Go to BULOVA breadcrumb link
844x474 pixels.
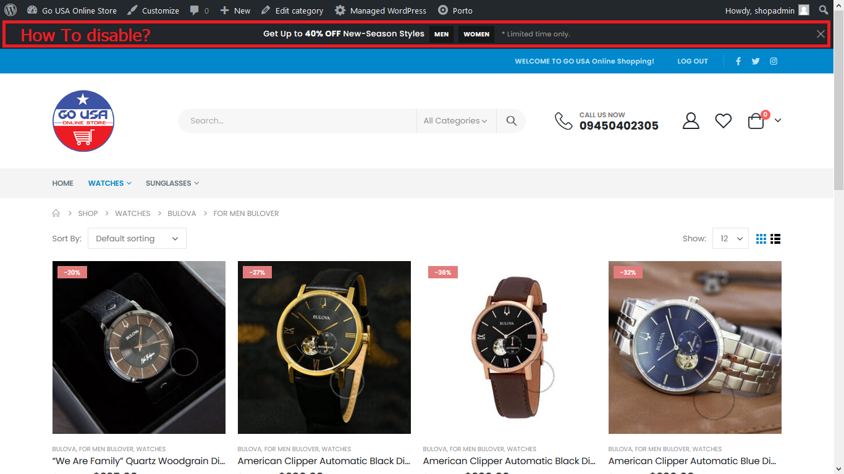tap(182, 214)
